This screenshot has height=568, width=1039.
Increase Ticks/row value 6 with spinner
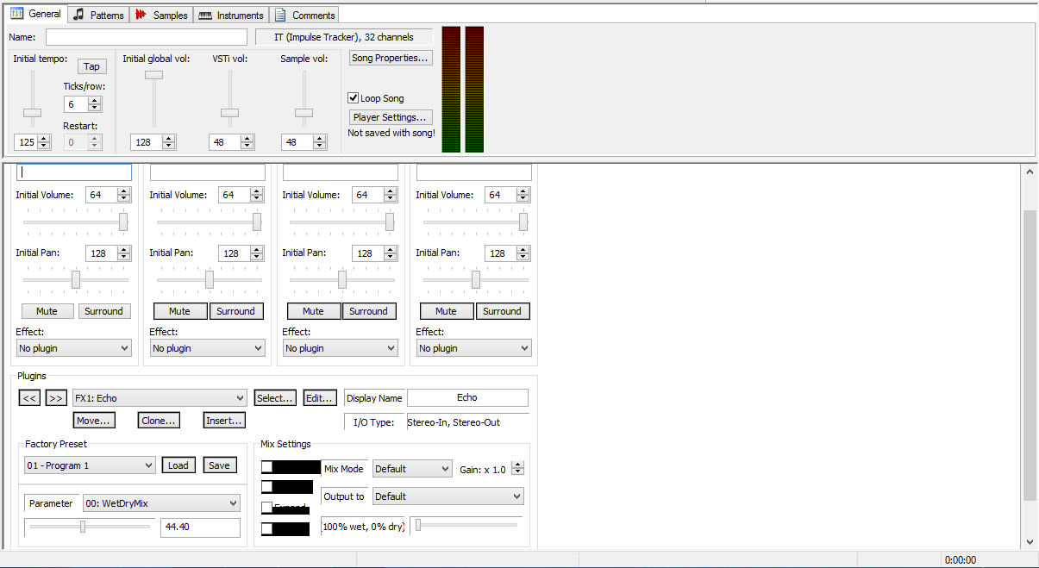tap(95, 101)
